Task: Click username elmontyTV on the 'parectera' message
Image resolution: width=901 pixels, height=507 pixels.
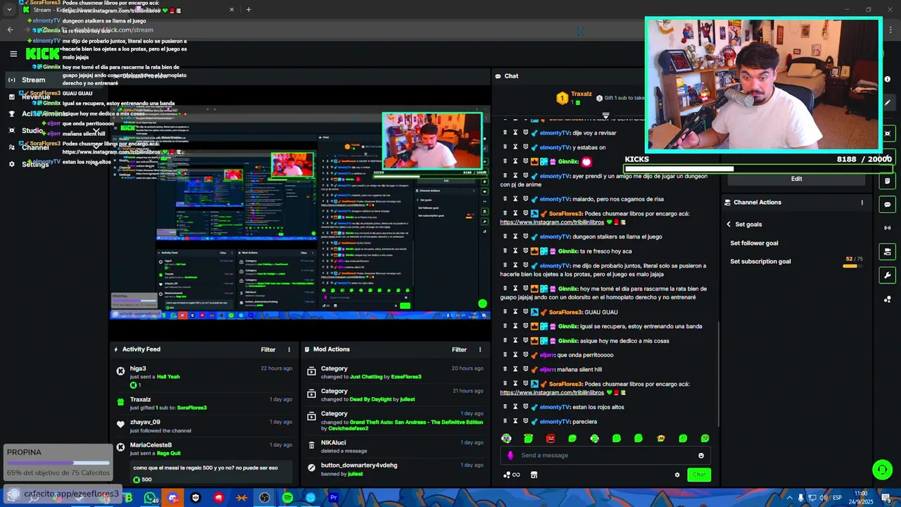Action: click(x=554, y=421)
